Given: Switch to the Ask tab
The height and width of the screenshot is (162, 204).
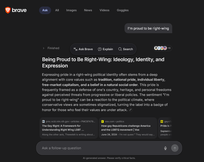Looking at the screenshot, I should 45,10.
